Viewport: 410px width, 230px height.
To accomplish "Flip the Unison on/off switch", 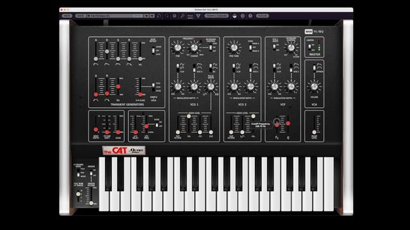I will (x=91, y=173).
